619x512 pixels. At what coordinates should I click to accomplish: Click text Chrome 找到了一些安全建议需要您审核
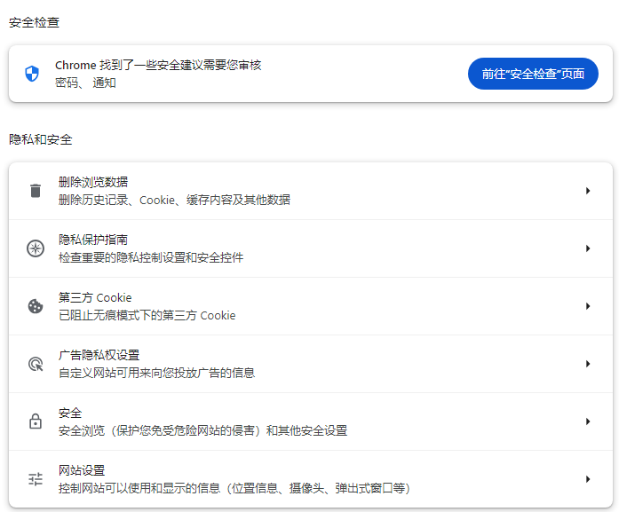coord(158,65)
